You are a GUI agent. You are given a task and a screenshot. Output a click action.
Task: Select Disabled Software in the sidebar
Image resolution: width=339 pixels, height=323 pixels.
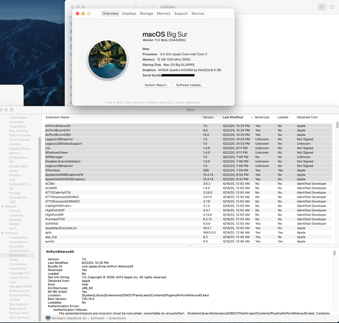pos(20,251)
